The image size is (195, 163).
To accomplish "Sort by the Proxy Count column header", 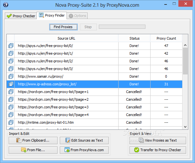I will pyautogui.click(x=166, y=38).
